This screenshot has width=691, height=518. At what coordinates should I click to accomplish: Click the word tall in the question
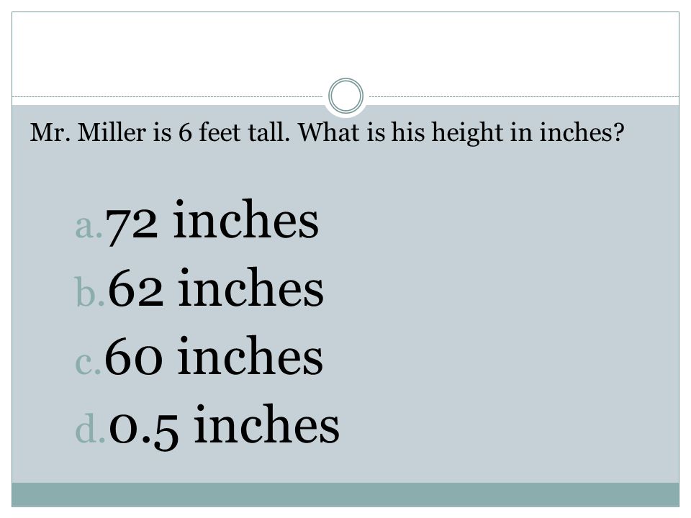(x=269, y=132)
